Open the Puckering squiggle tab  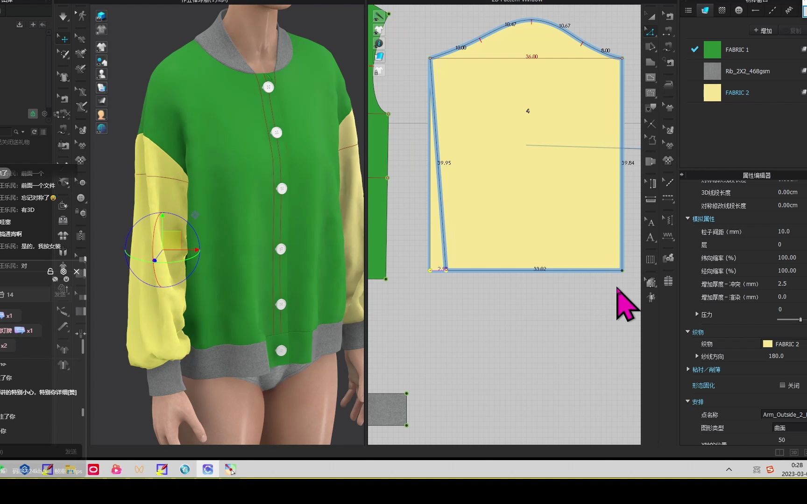pos(789,10)
